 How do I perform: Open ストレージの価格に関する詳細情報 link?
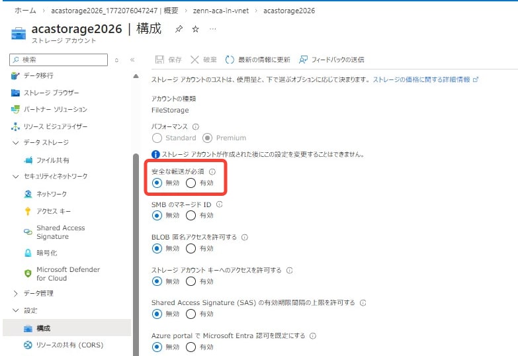(x=425, y=79)
